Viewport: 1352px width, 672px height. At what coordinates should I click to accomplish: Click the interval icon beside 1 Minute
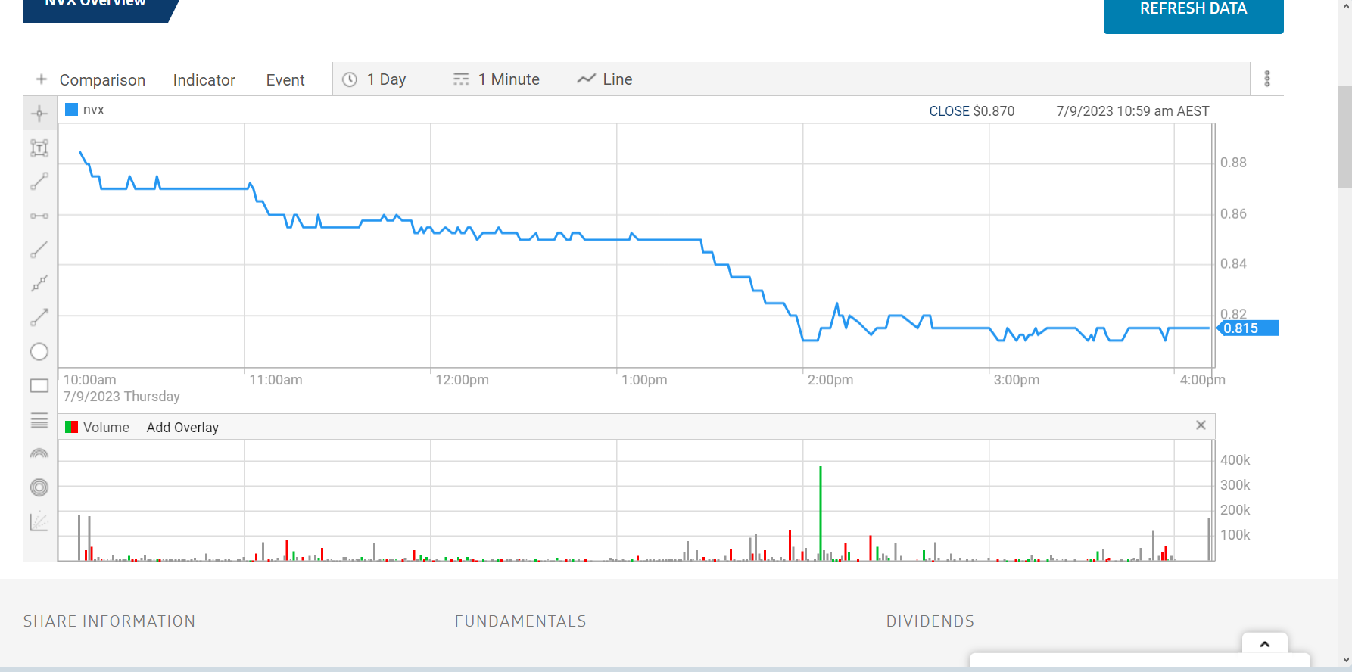(x=461, y=79)
